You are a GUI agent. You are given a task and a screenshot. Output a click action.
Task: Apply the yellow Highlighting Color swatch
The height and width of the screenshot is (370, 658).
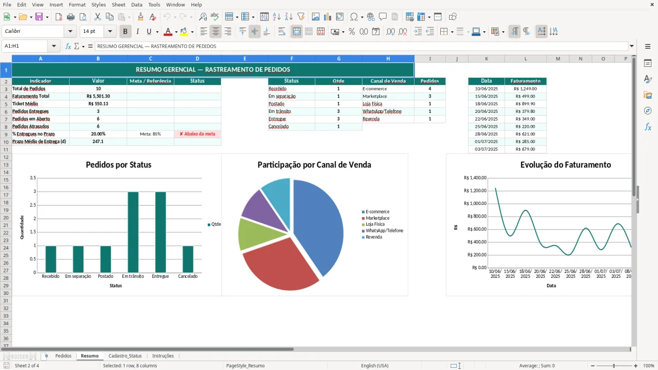(x=184, y=32)
